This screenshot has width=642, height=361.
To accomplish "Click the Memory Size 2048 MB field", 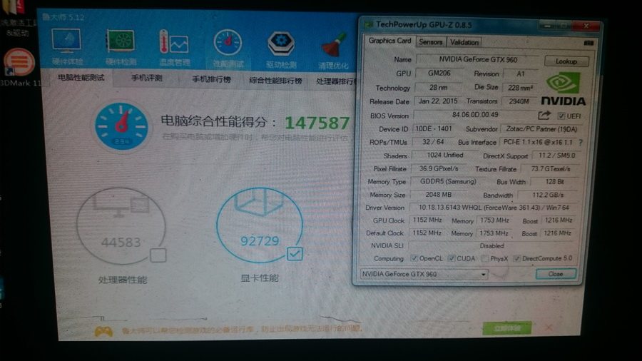I will [439, 195].
